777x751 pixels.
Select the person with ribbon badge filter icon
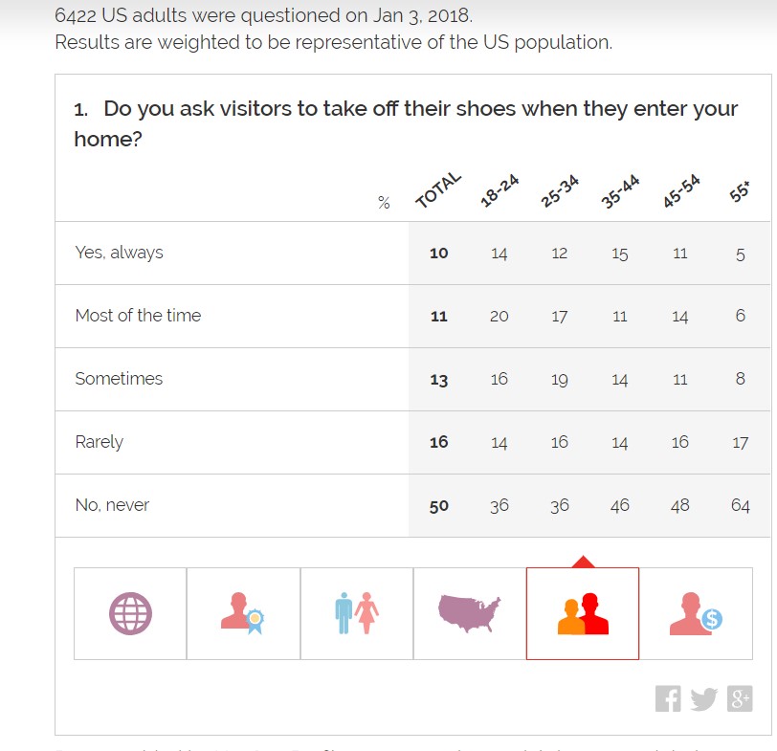(243, 613)
